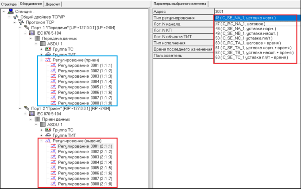Expand Группа ТС under Порт 1

(42, 49)
